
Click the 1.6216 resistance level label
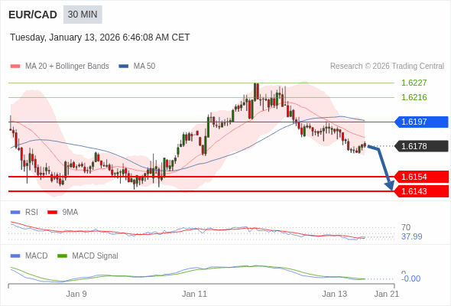[x=414, y=97]
